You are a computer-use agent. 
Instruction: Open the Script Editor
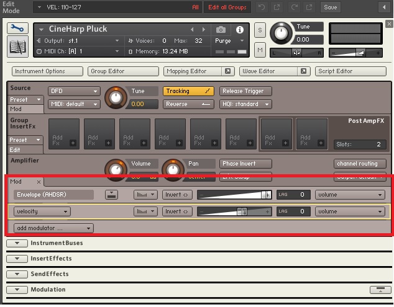point(350,71)
